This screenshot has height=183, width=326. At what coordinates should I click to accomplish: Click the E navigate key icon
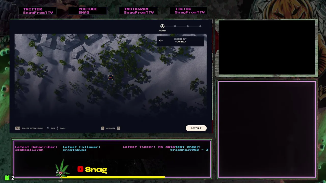click(x=118, y=128)
